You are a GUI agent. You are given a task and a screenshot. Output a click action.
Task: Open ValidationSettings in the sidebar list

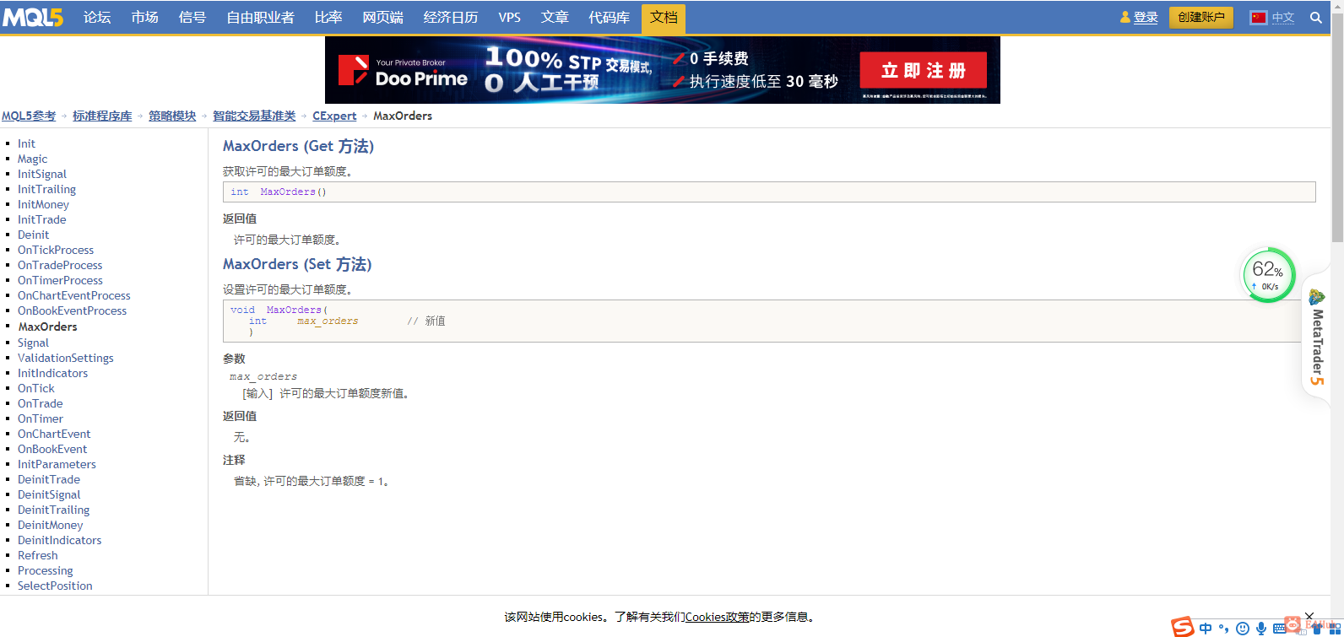[x=65, y=359]
